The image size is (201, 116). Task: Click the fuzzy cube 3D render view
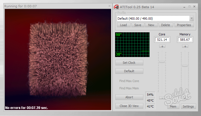[x=58, y=60]
